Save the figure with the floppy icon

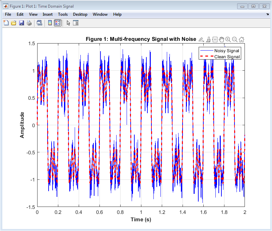(21, 23)
